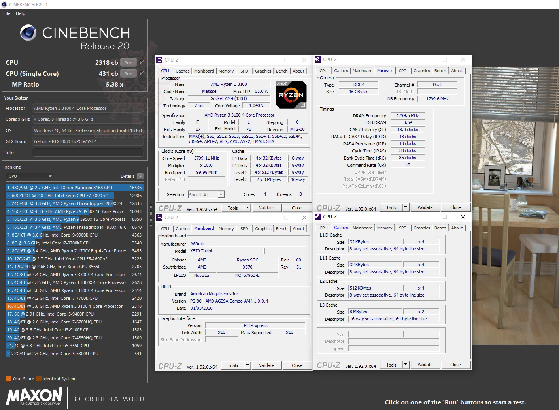The image size is (559, 410).
Task: Select Graphics tab in the Memory timings window
Action: click(x=422, y=71)
